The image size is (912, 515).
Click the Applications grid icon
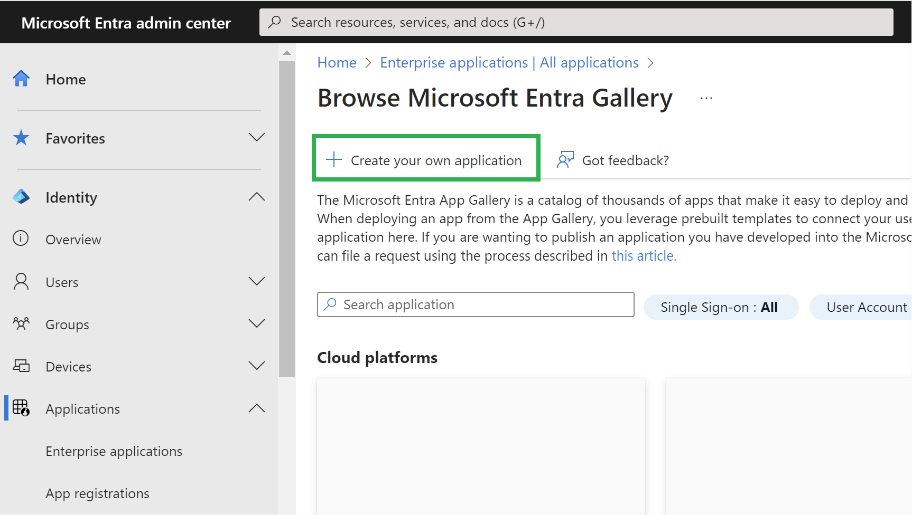point(21,408)
